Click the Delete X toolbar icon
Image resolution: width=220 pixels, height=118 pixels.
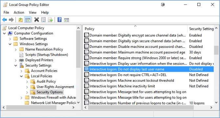pyautogui.click(x=37, y=20)
